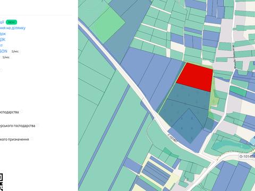Click the road label 'С-101407' on map
Viewport: 255px width, 191px height.
click(x=173, y=138)
